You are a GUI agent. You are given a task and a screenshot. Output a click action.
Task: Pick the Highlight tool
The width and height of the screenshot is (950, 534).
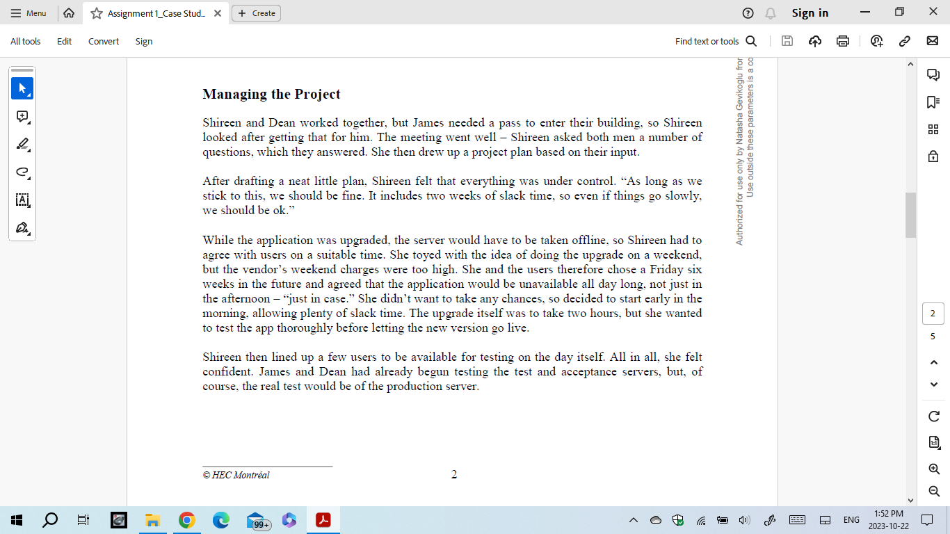[22, 144]
